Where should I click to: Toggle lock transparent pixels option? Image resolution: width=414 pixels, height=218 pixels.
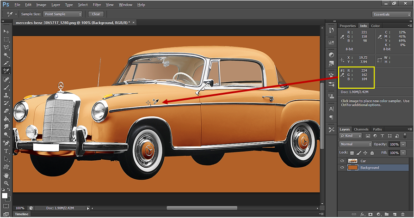tap(352, 152)
